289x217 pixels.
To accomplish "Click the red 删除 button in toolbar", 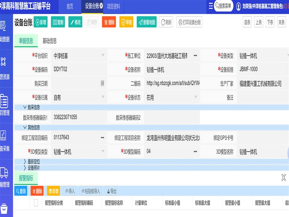I will tap(109, 22).
